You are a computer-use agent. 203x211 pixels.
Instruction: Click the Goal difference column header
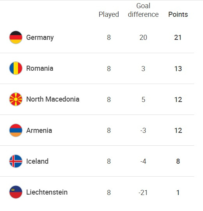coord(143,10)
